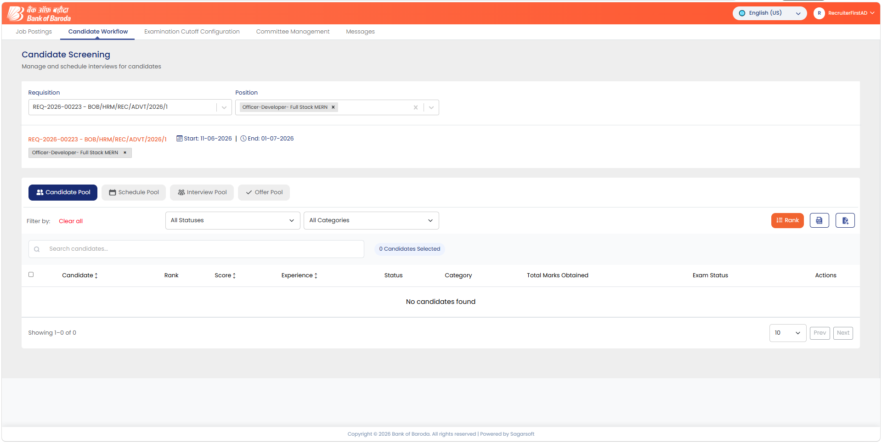Viewport: 882px width, 443px height.
Task: Focus the Search candidates field
Action: [x=196, y=249]
